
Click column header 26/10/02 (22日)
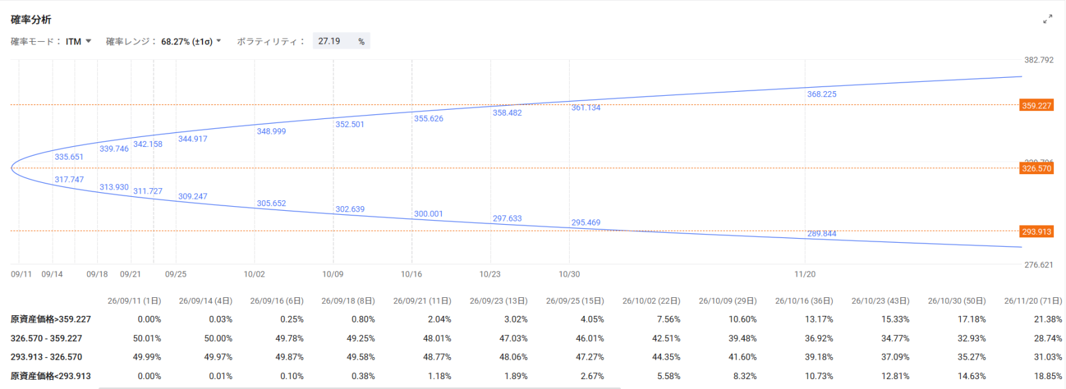click(x=651, y=301)
